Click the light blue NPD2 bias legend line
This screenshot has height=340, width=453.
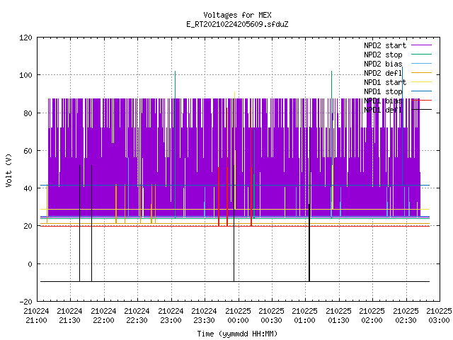422,63
